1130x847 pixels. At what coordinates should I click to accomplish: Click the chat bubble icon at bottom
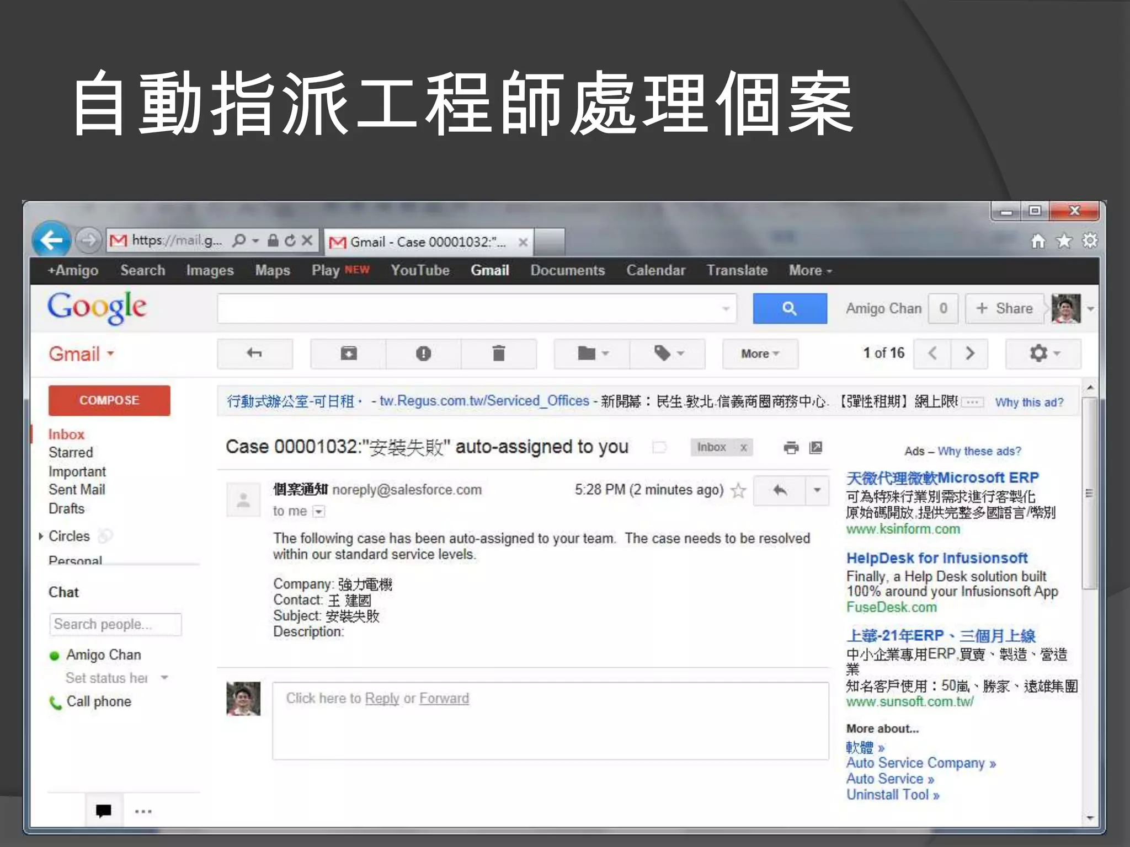click(x=104, y=811)
